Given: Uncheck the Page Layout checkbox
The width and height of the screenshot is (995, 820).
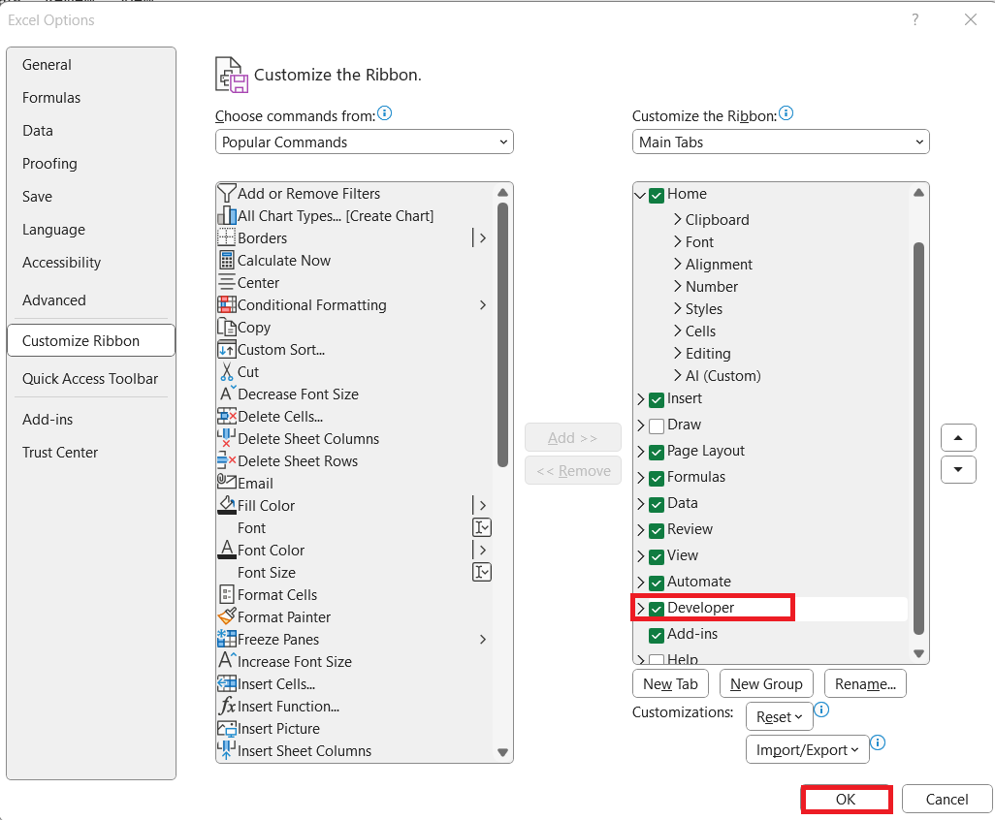Looking at the screenshot, I should (657, 453).
